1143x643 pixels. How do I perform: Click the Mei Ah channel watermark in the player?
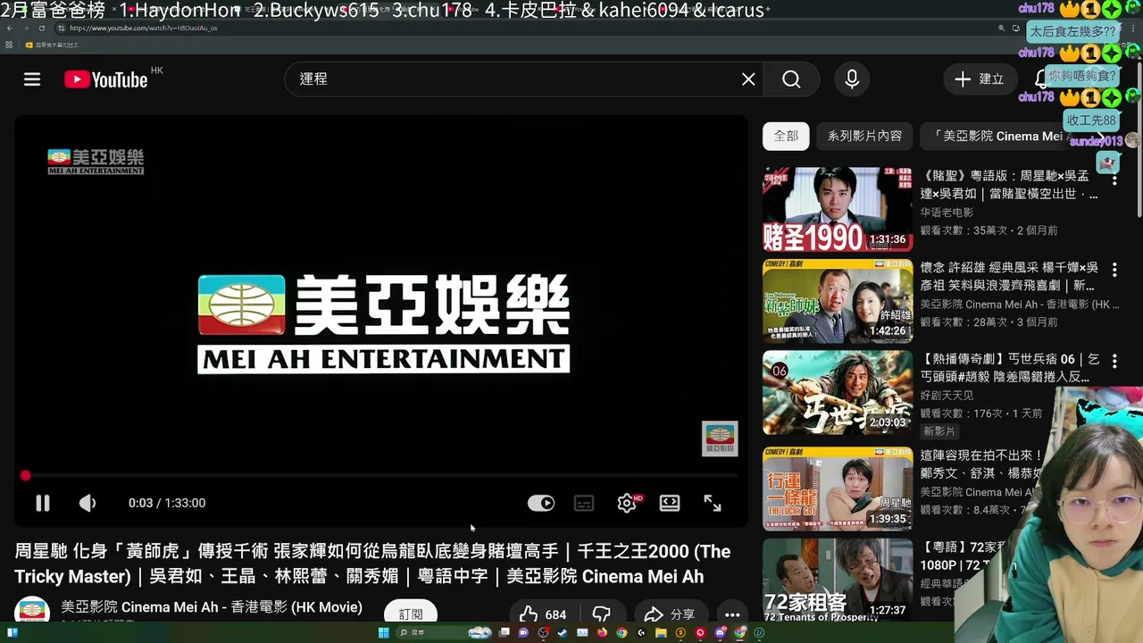[x=720, y=438]
